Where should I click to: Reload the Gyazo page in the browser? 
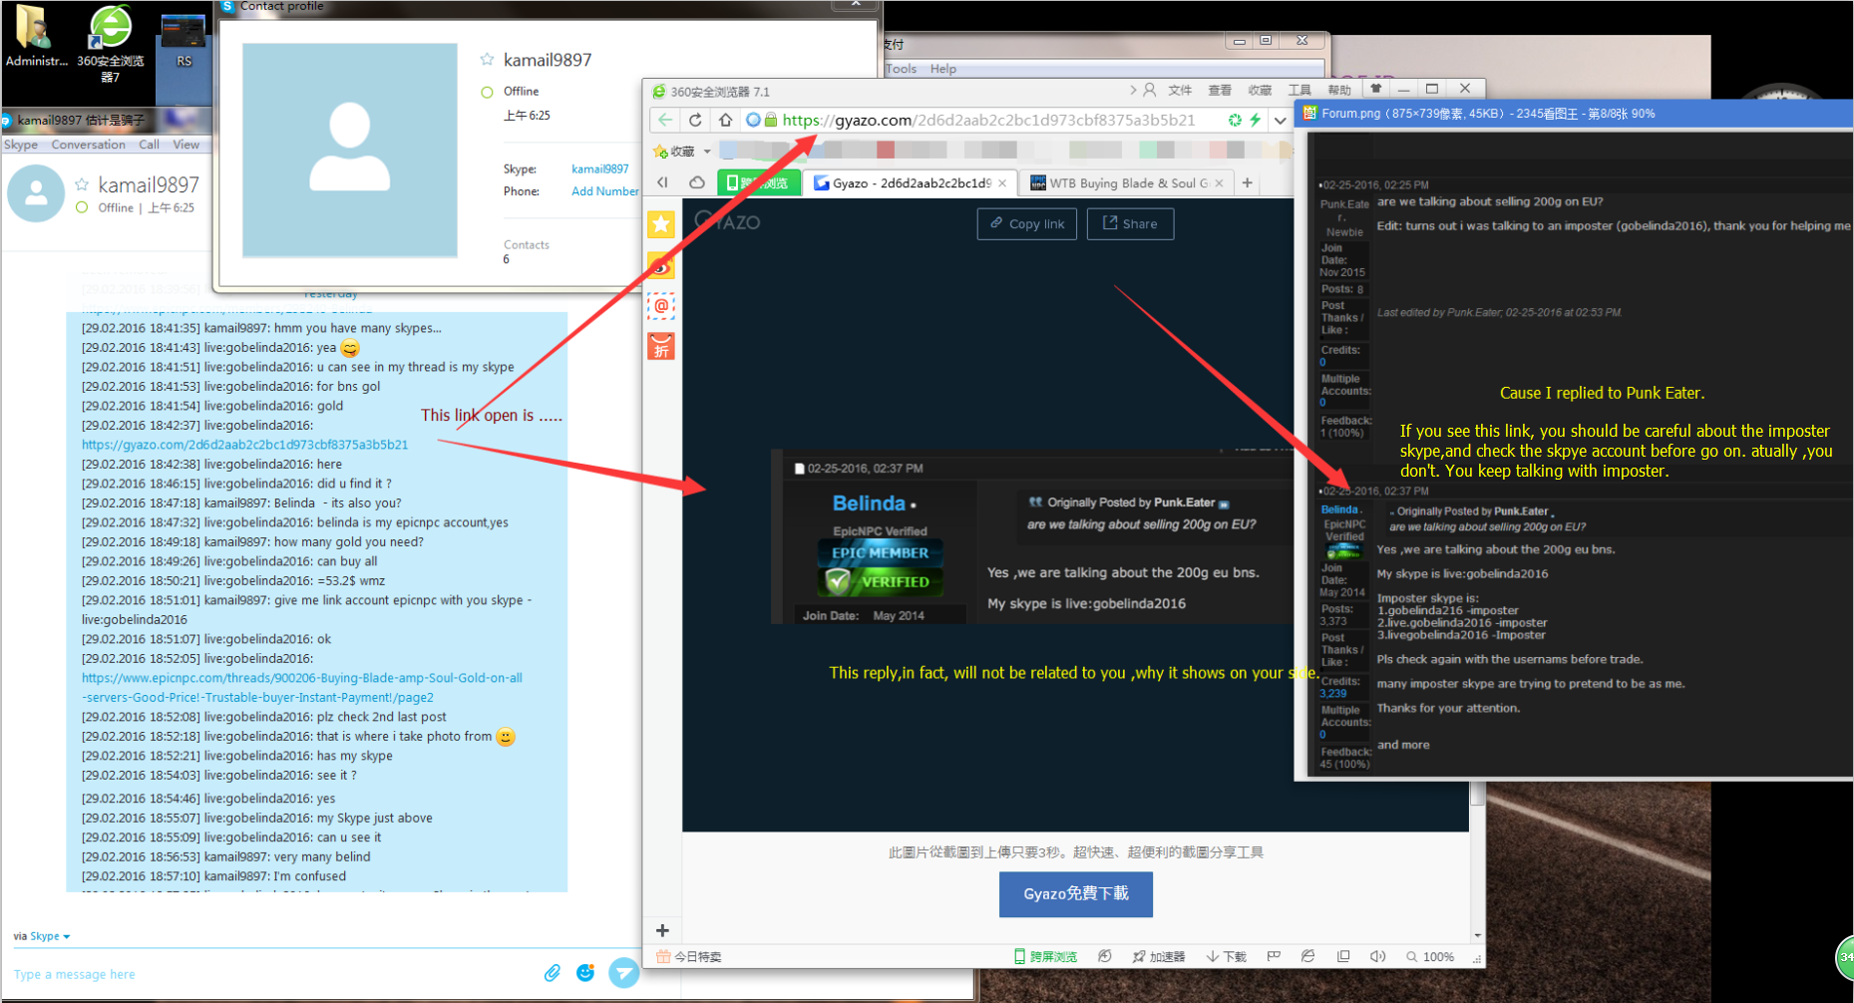click(695, 120)
